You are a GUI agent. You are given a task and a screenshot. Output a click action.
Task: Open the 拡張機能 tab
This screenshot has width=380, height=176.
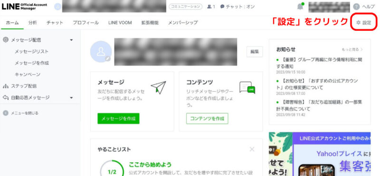[150, 23]
